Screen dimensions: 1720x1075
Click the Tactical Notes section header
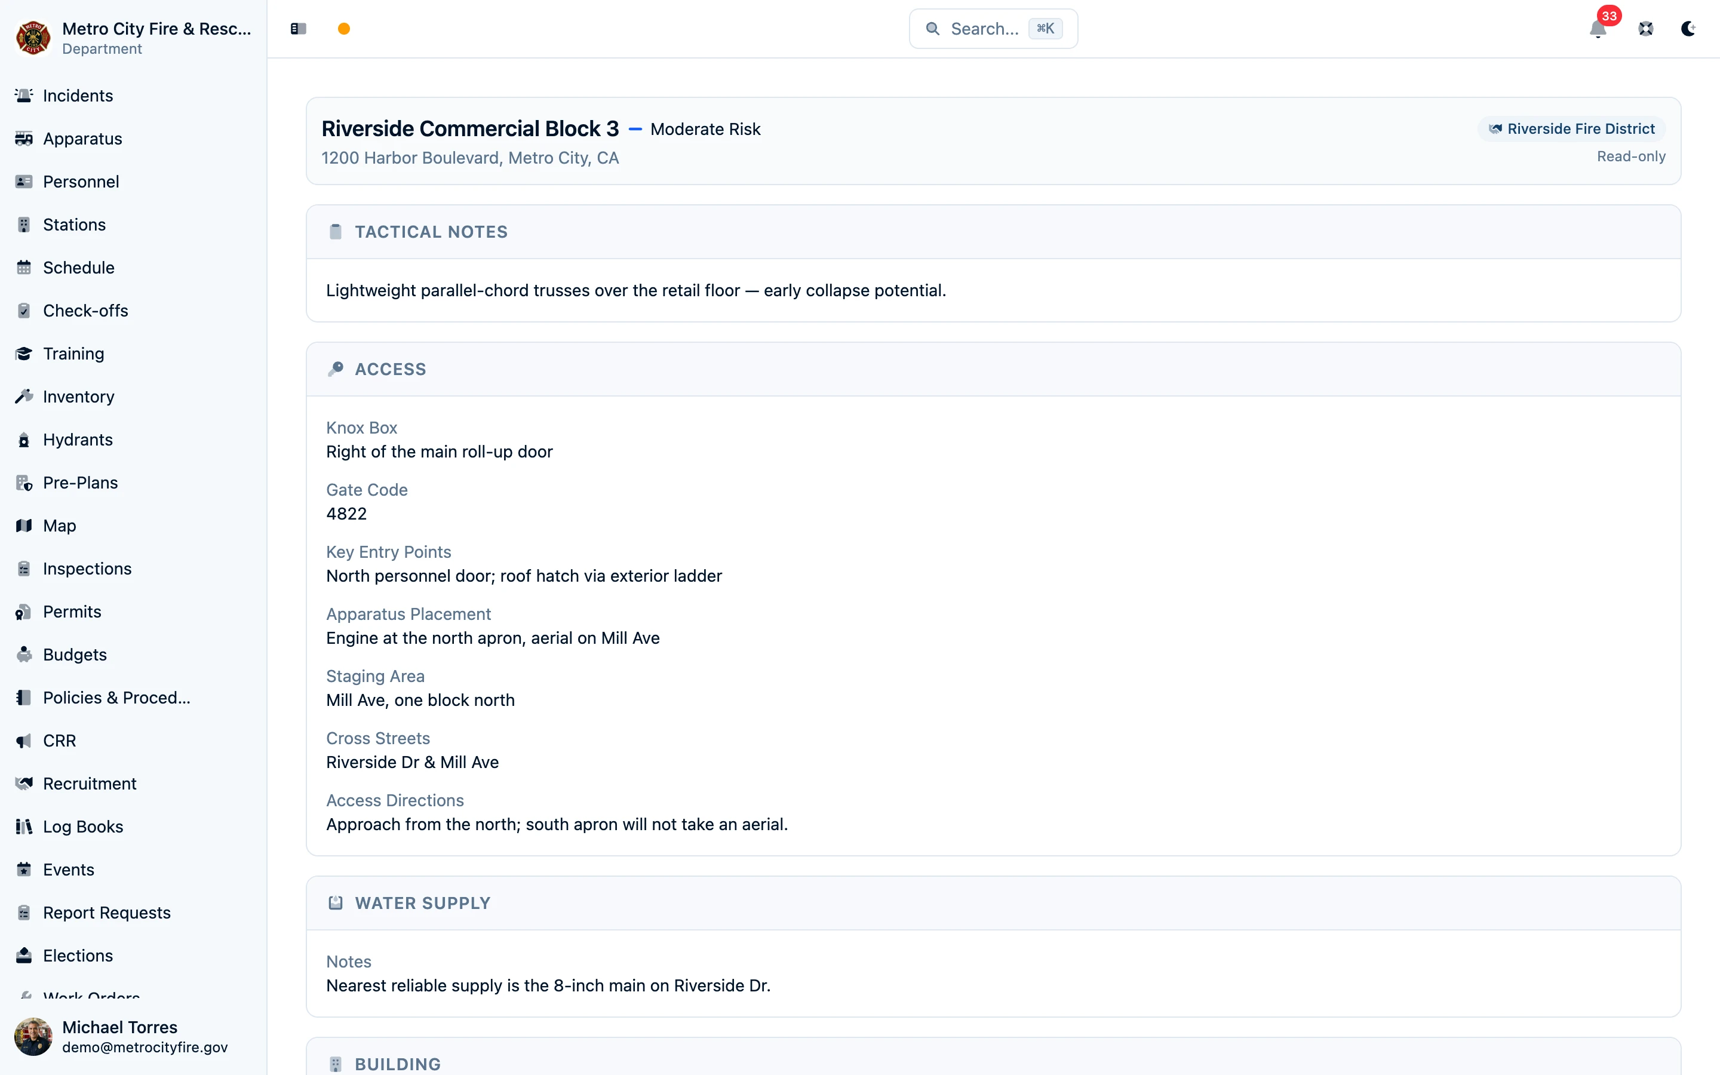tap(993, 232)
